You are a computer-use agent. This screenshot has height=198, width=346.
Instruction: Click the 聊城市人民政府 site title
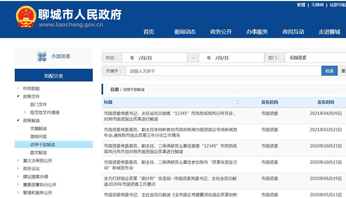point(79,15)
